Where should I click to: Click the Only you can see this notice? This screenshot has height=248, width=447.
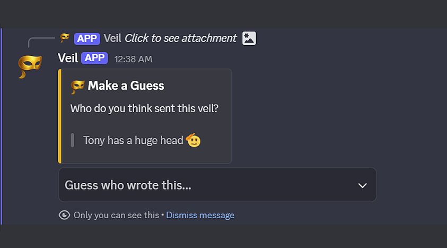click(x=116, y=215)
